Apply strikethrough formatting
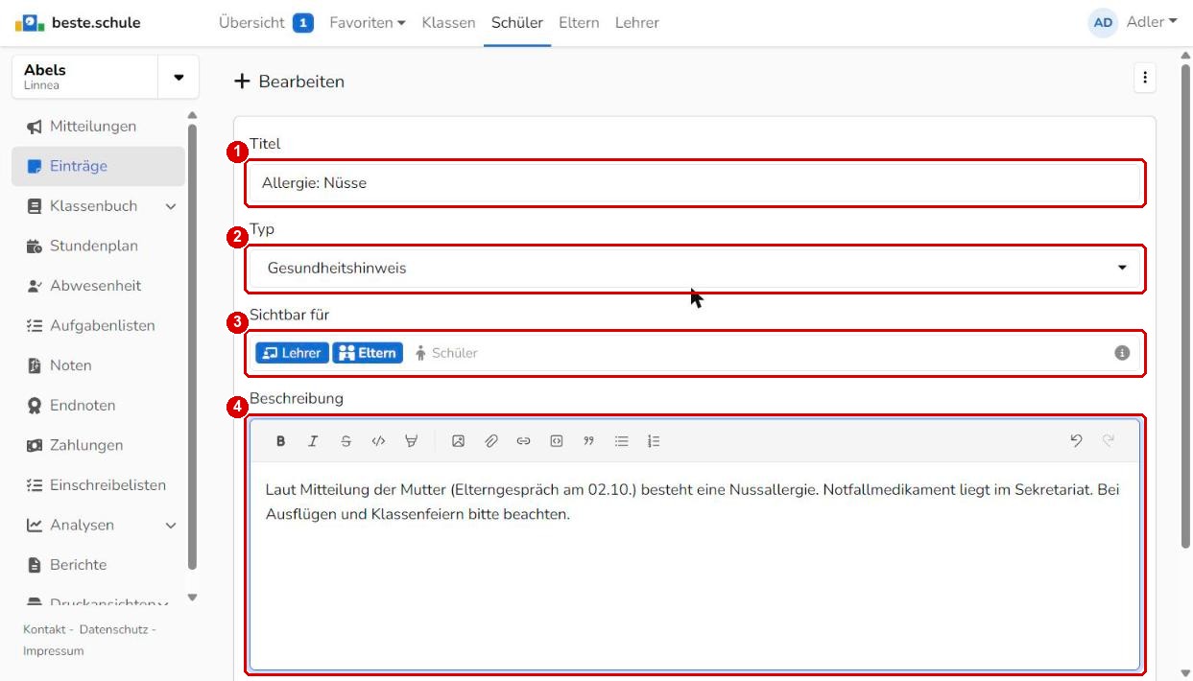Viewport: 1193px width, 681px height. tap(346, 441)
